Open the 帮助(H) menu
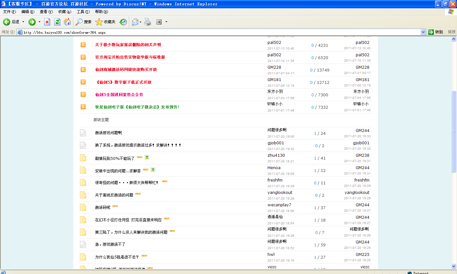Viewport: 457px width, 274px height. click(102, 11)
